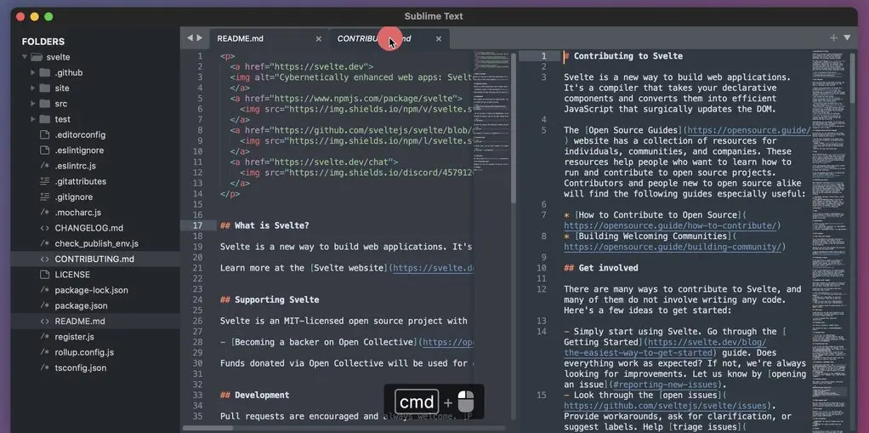The width and height of the screenshot is (869, 433).
Task: Click the '# Contributing to Svelte' heading
Action: [623, 56]
